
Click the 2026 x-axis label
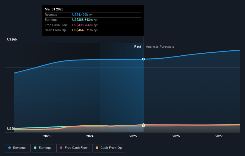tap(176, 136)
